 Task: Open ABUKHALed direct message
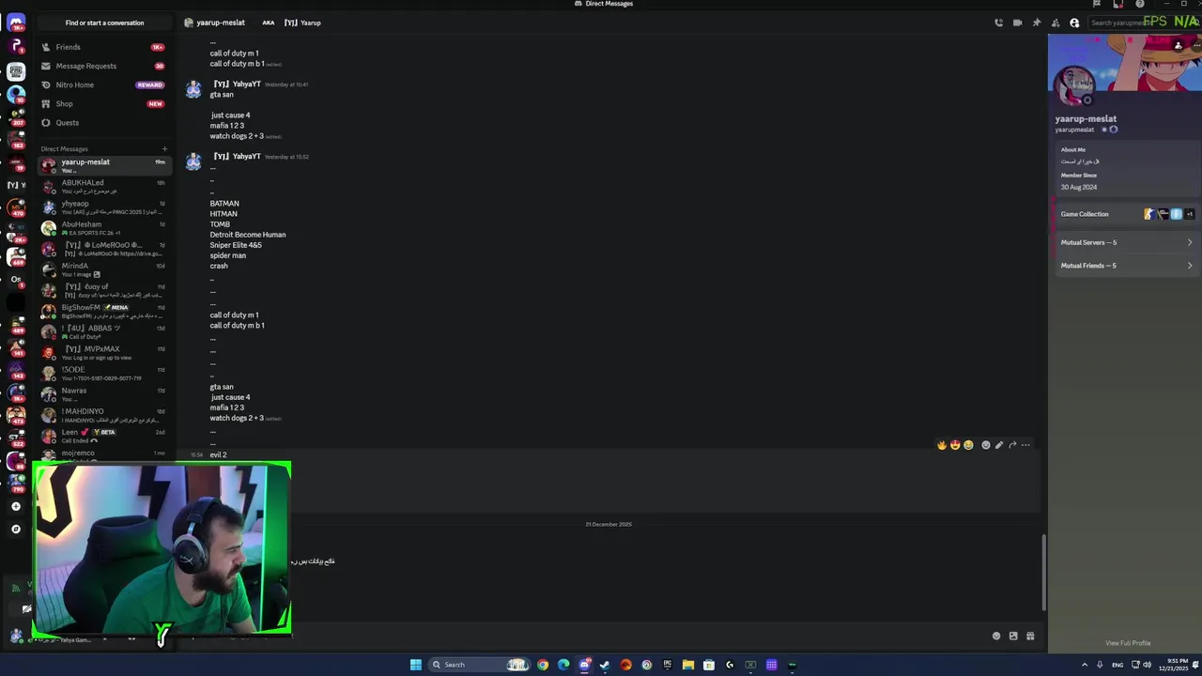[x=103, y=186]
